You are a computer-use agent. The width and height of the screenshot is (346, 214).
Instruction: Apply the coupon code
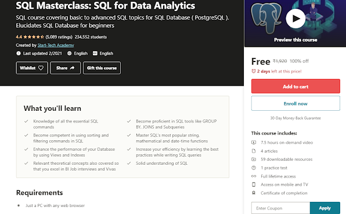[325, 208]
